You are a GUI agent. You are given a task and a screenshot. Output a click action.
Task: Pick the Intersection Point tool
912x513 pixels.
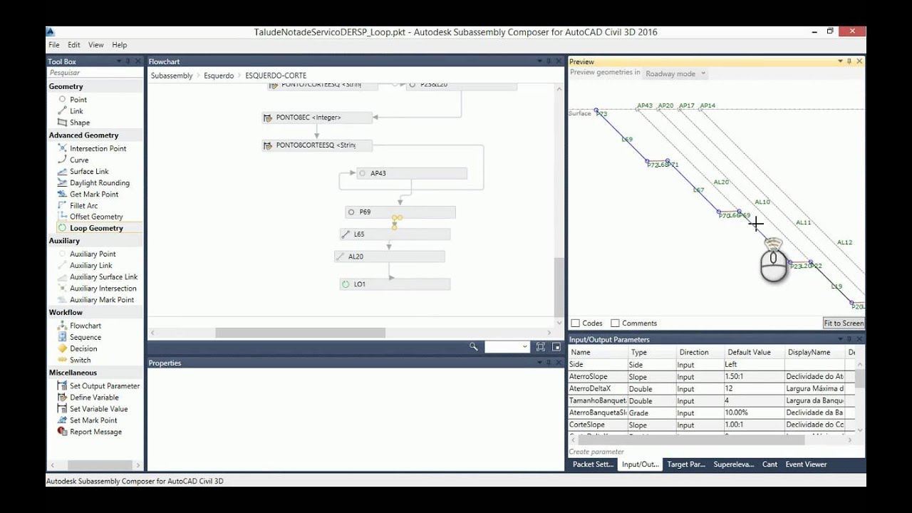point(98,148)
